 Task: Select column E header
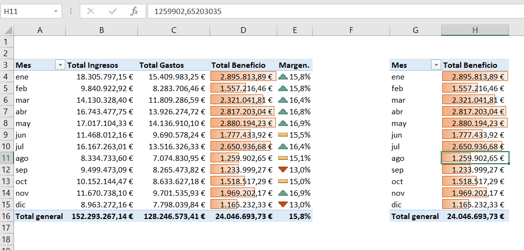coord(295,30)
